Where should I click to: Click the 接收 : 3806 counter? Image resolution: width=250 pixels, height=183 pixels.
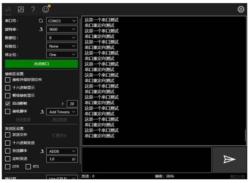tap(164, 176)
